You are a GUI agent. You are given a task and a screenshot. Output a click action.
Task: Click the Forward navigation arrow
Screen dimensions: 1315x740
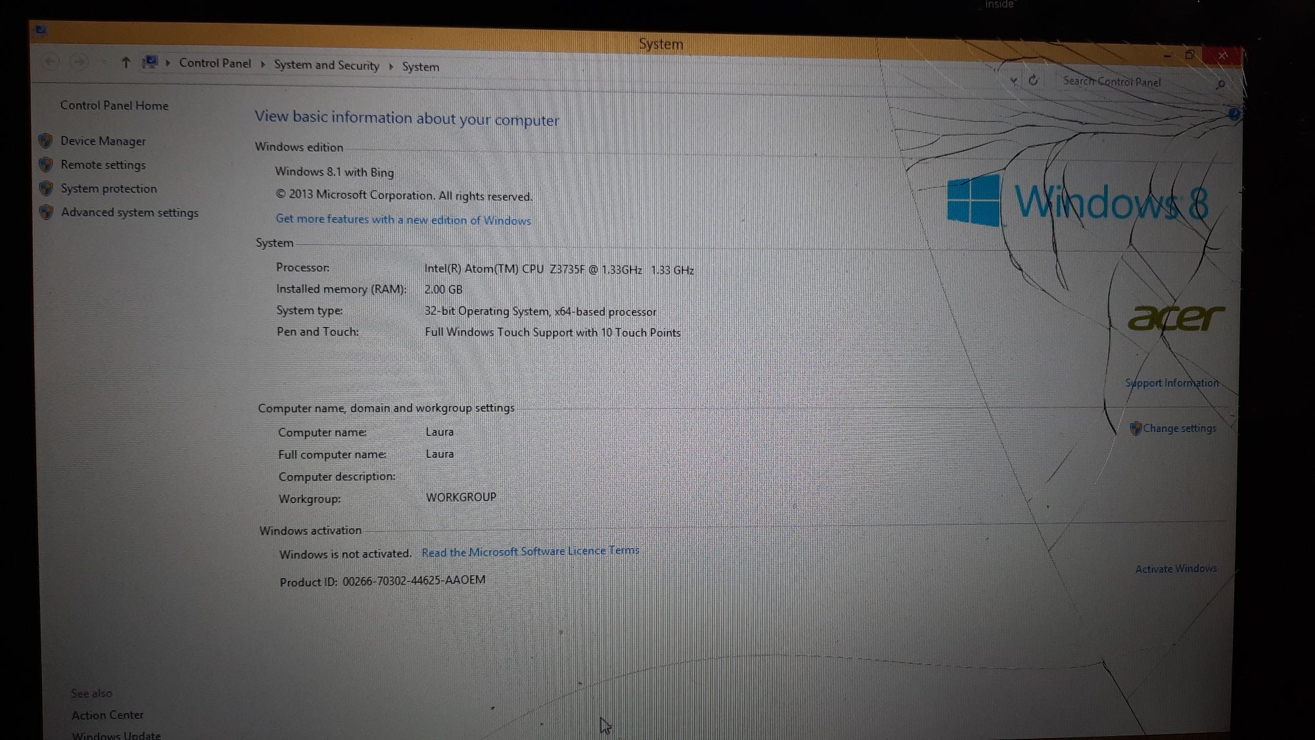(80, 62)
